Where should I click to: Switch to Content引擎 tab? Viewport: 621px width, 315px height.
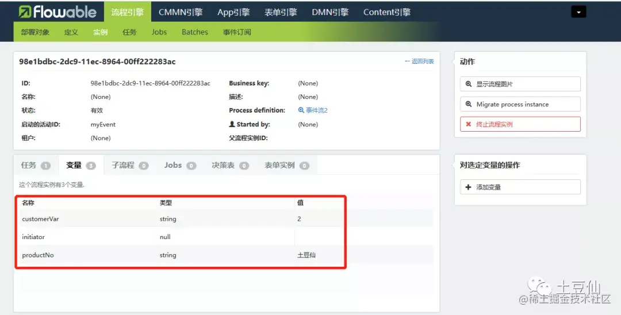click(387, 12)
